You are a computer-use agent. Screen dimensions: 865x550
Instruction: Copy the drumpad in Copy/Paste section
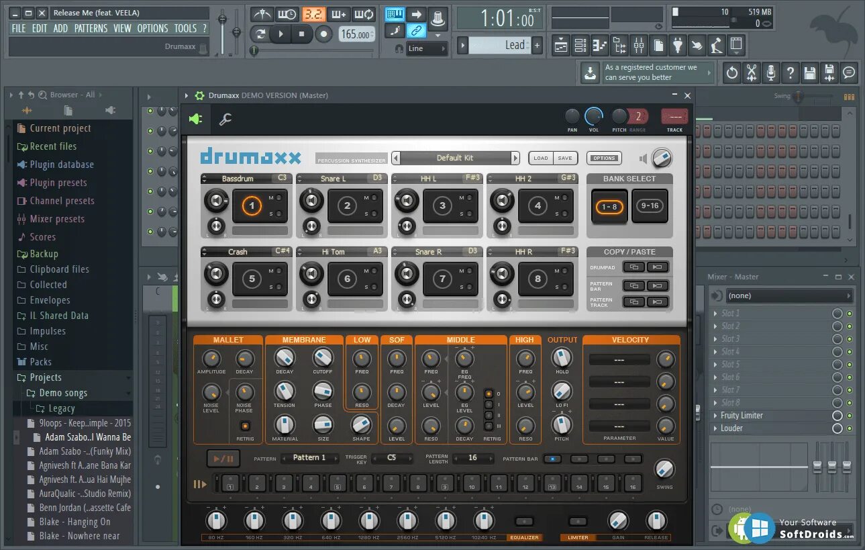point(633,267)
